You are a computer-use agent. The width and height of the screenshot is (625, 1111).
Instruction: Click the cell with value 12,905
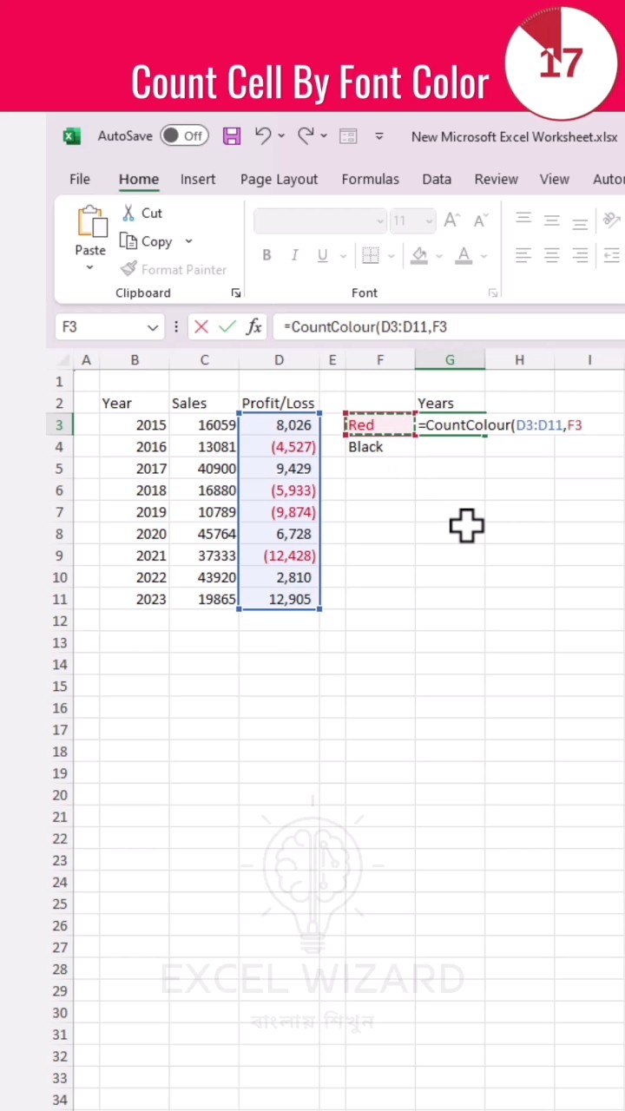279,599
